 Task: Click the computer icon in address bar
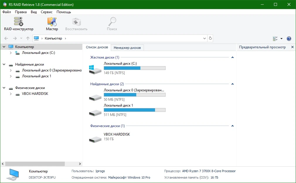click(36, 38)
